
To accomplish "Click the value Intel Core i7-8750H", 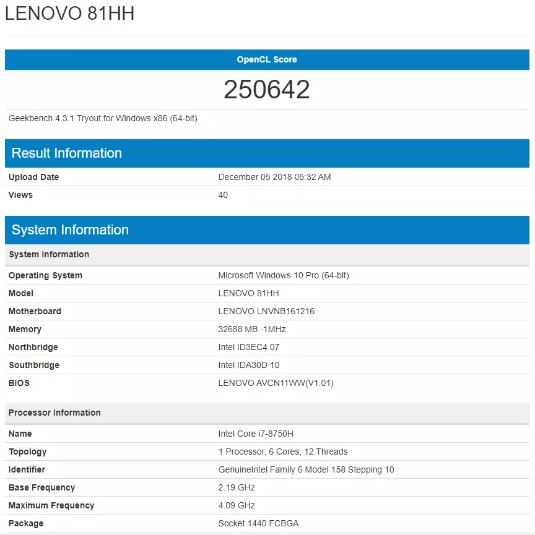I will click(256, 434).
